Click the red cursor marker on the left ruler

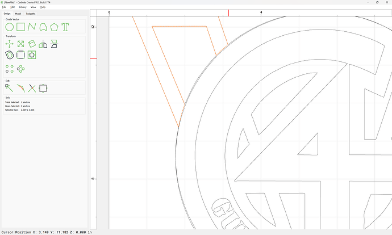click(94, 58)
